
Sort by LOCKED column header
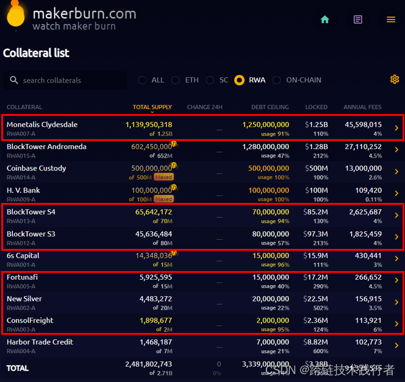point(316,107)
